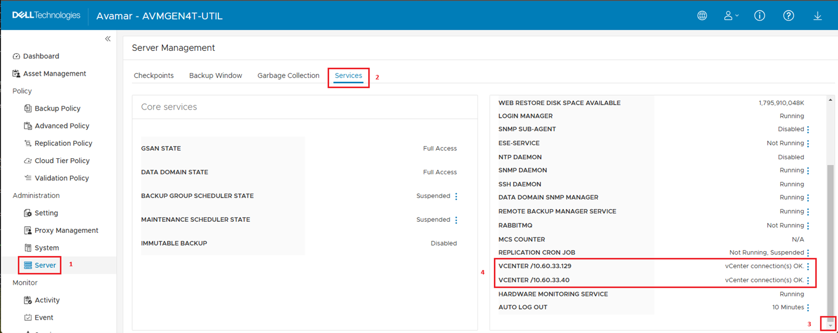Select Server in the sidebar
Viewport: 838px width, 333px height.
(45, 266)
